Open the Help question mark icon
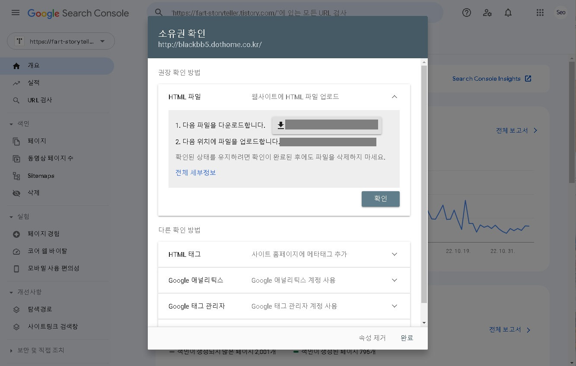576x366 pixels. coord(467,13)
